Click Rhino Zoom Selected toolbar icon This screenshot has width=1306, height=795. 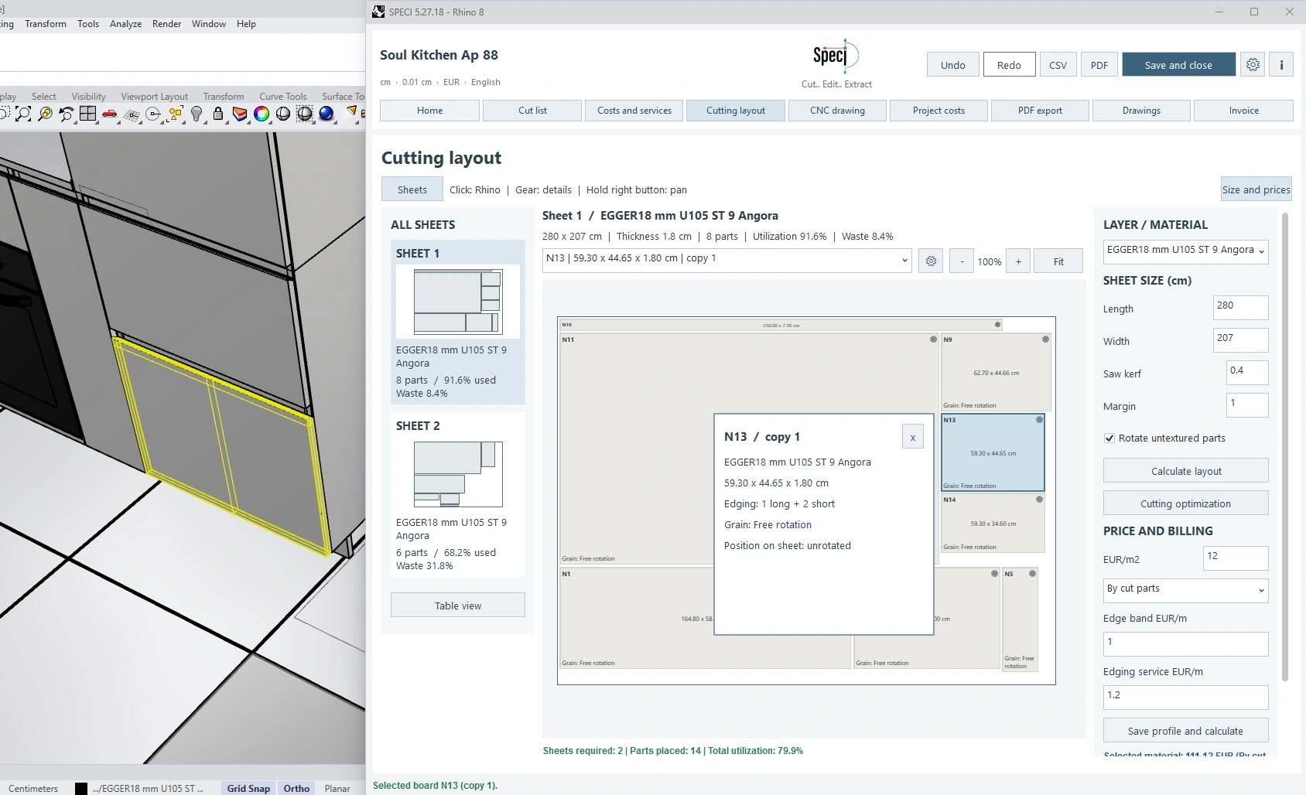(46, 114)
